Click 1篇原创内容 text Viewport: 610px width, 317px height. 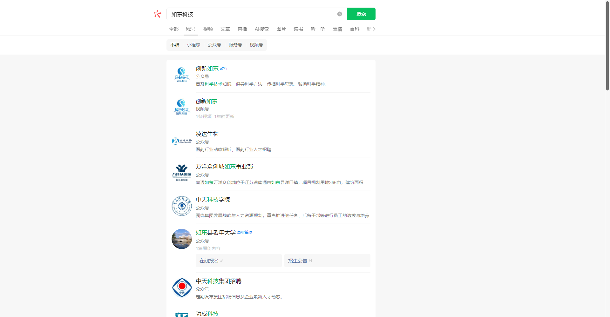click(x=208, y=248)
